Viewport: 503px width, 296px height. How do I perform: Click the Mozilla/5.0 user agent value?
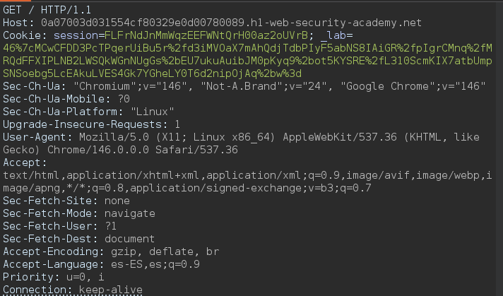pyautogui.click(x=105, y=137)
